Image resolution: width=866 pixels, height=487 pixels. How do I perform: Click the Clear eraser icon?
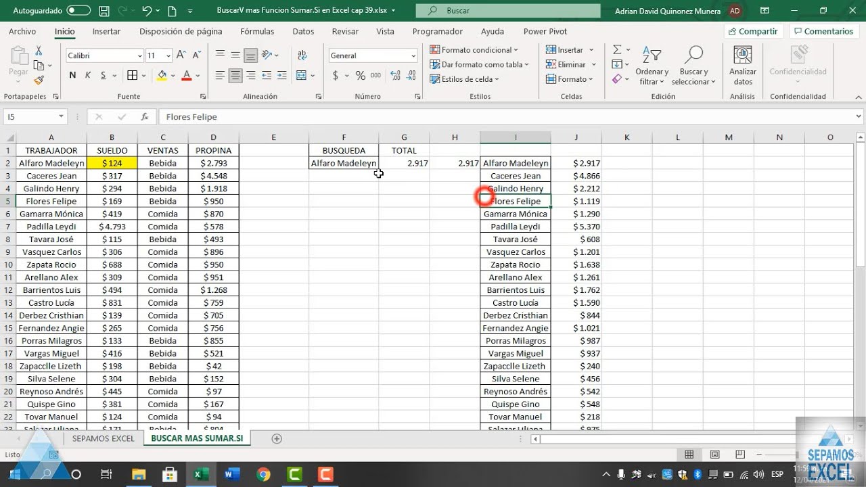click(x=617, y=79)
